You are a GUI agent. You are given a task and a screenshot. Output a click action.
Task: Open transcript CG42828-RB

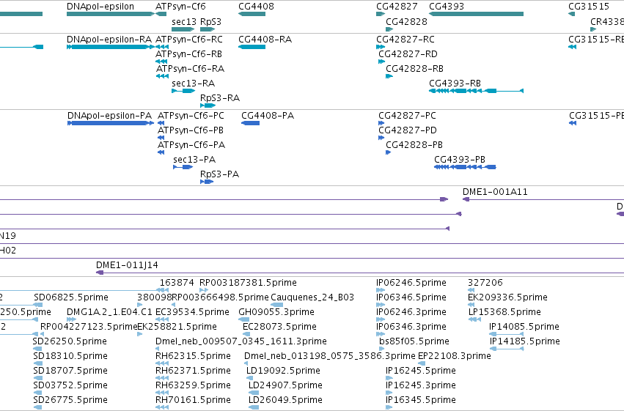(415, 69)
